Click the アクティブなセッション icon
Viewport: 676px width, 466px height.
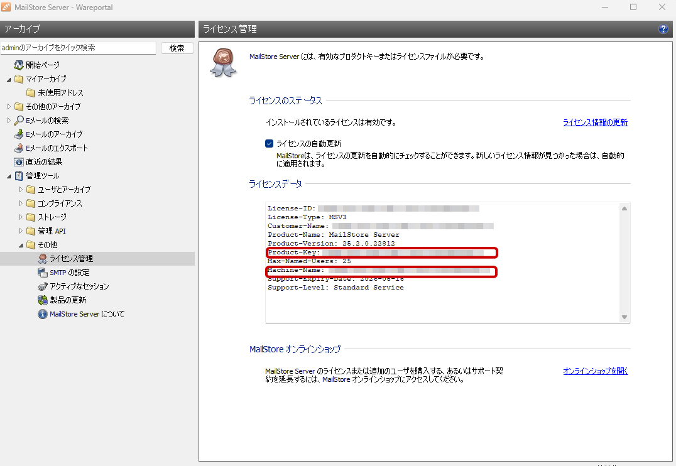click(x=43, y=286)
